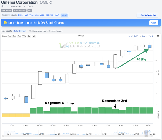Open the Dec 11, 2025 end date field
The width and height of the screenshot is (162, 140).
click(147, 36)
